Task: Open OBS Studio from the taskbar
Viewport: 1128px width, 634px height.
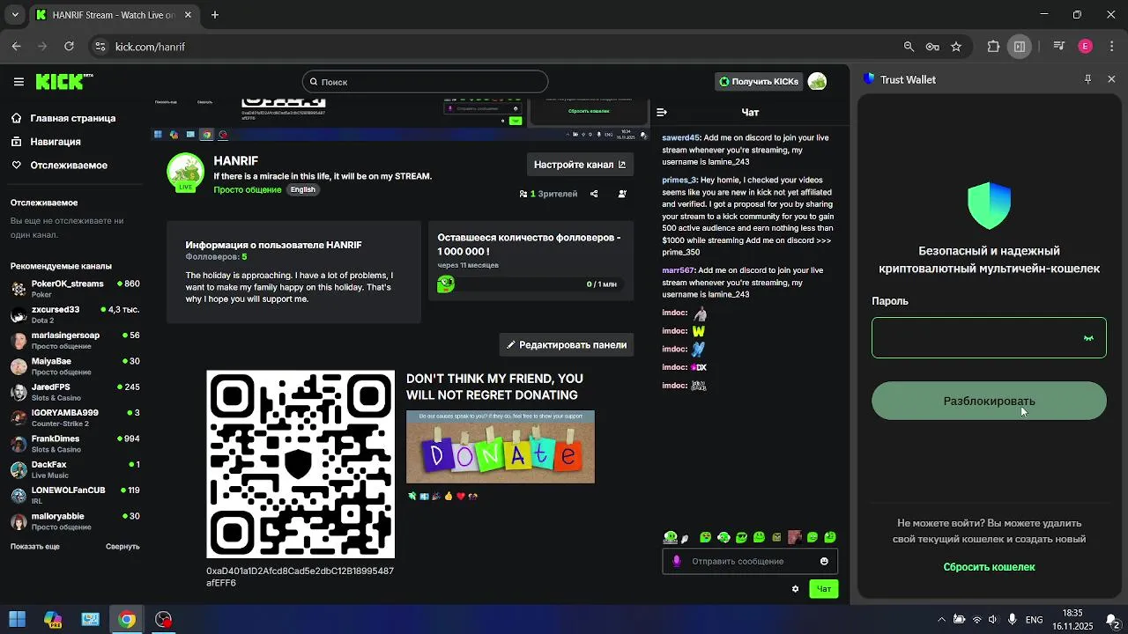Action: [164, 619]
